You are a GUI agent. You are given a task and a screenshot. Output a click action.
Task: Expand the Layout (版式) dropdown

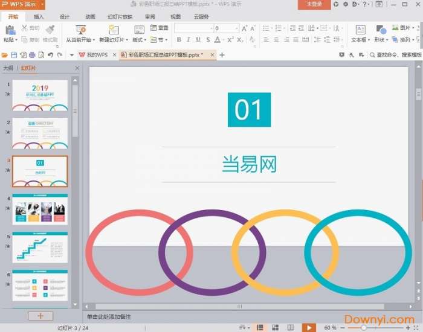click(x=139, y=40)
